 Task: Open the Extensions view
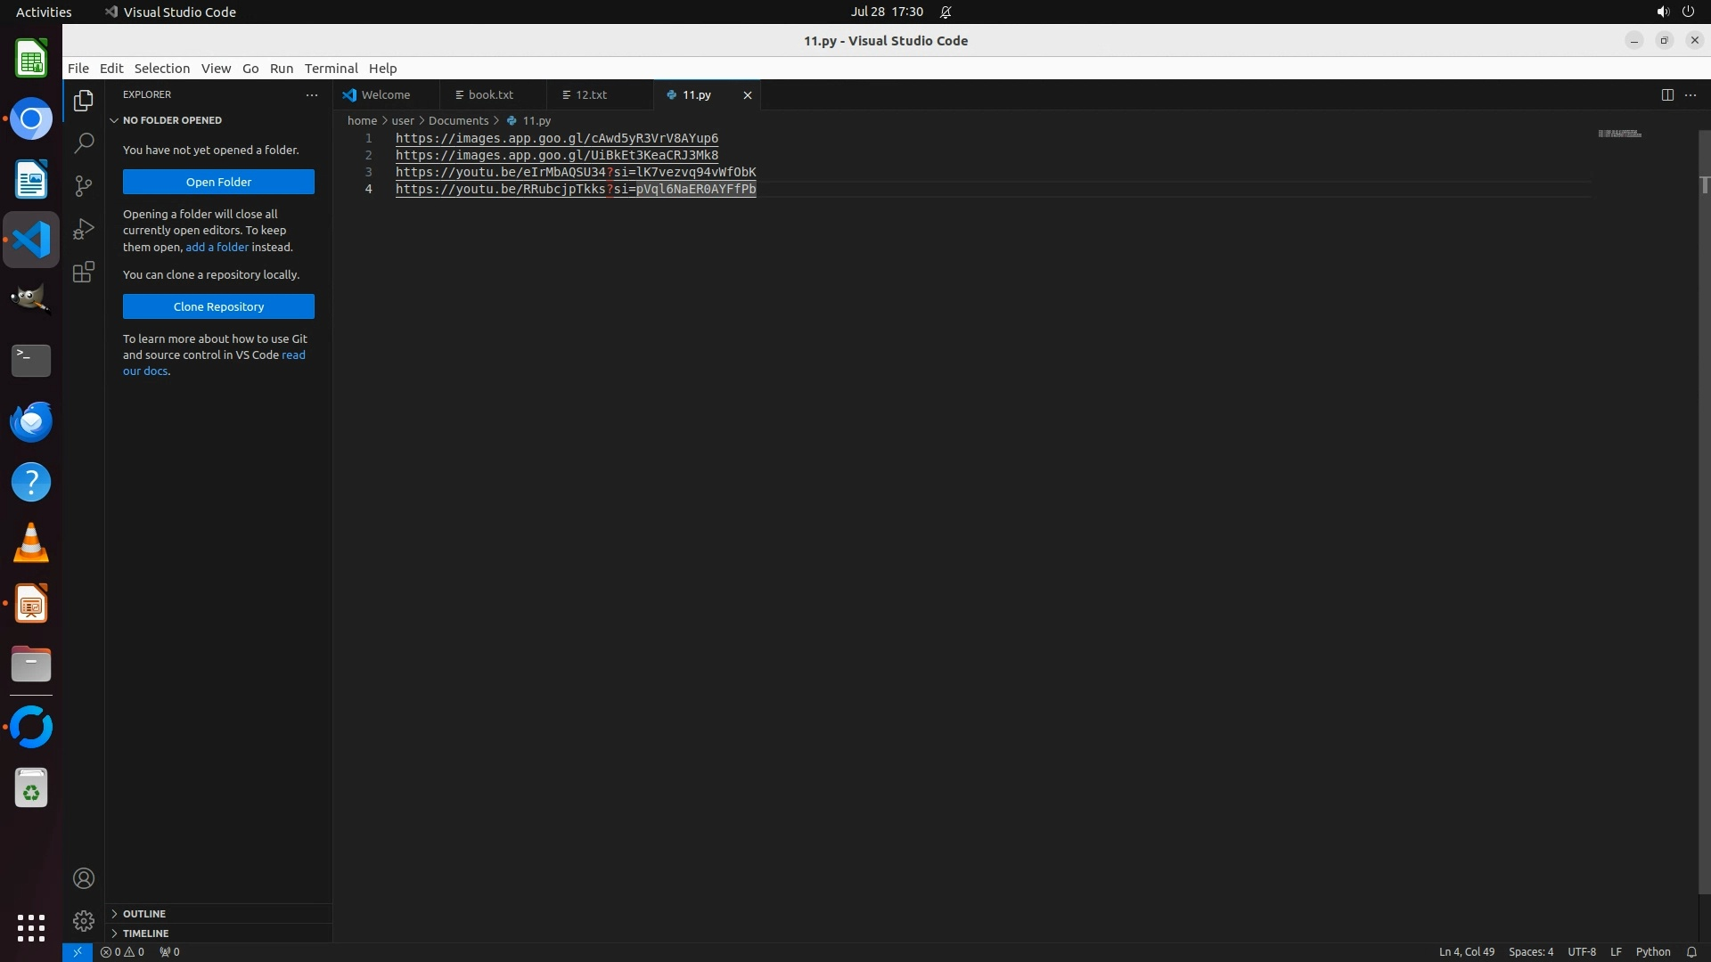(84, 273)
